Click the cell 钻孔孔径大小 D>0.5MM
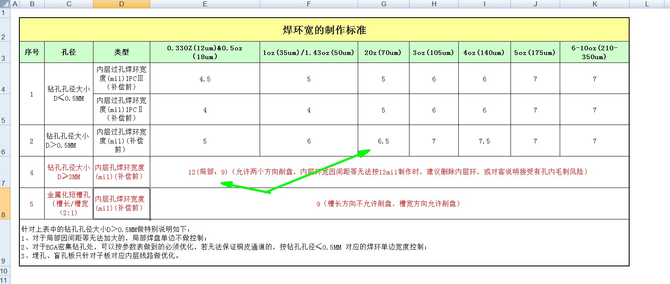 [69, 141]
